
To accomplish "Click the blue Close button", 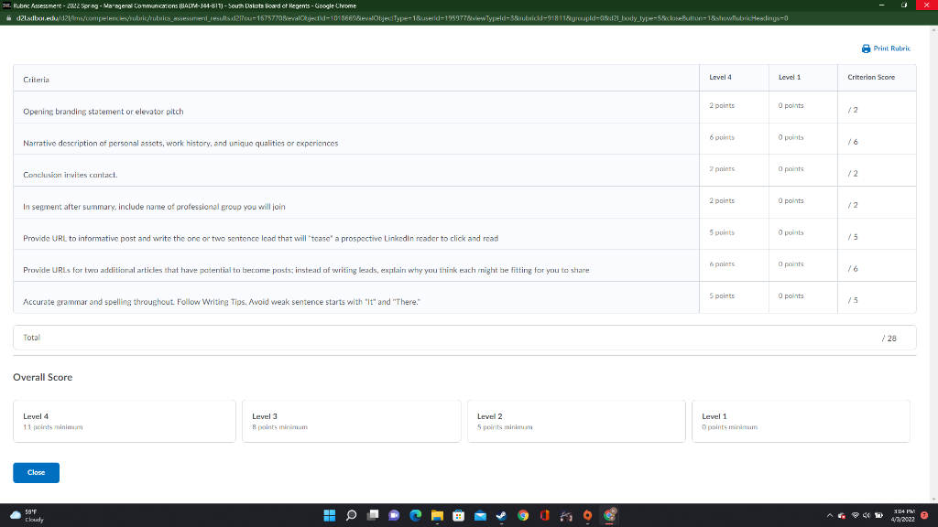I will 36,472.
